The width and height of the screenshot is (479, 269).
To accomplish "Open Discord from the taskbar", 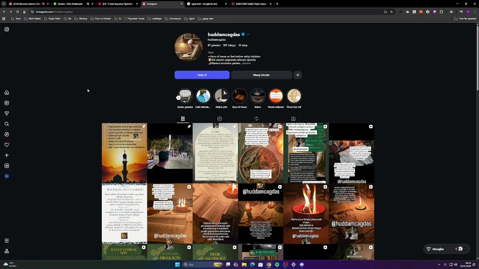I will point(302,265).
